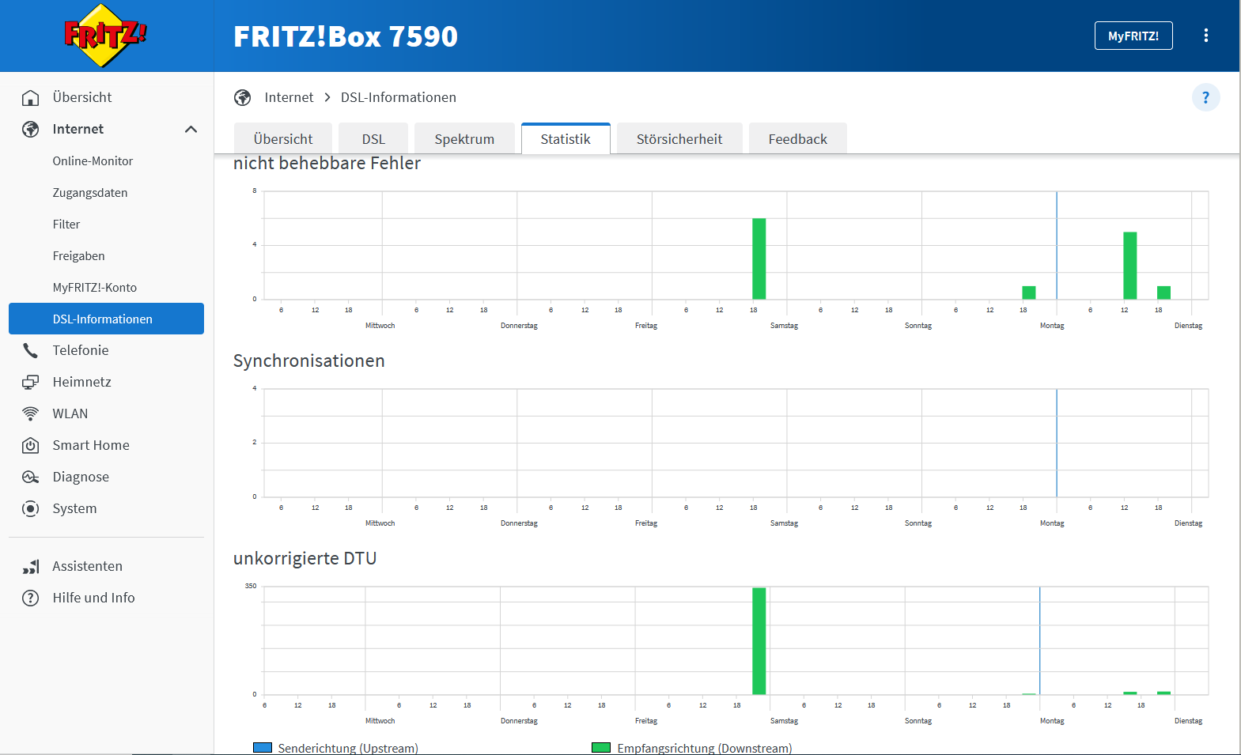This screenshot has height=755, width=1241.
Task: Click the Telefonie phone icon
Action: 30,350
